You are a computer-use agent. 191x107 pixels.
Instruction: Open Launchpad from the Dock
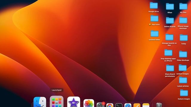(57, 102)
